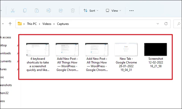Go up one folder level
182x109 pixels.
pos(10,24)
